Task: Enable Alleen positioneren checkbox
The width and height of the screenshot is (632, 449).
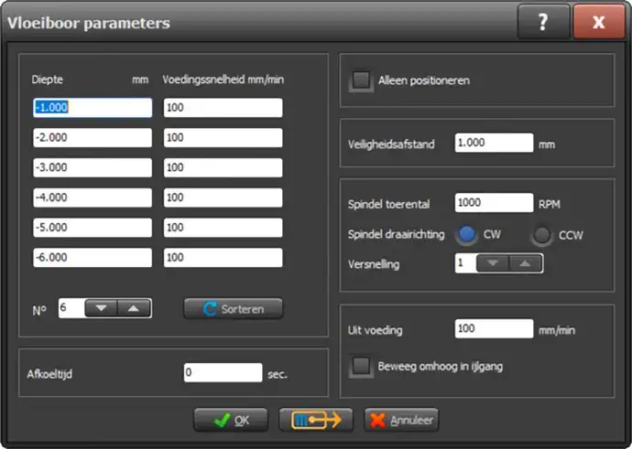Action: coord(361,80)
